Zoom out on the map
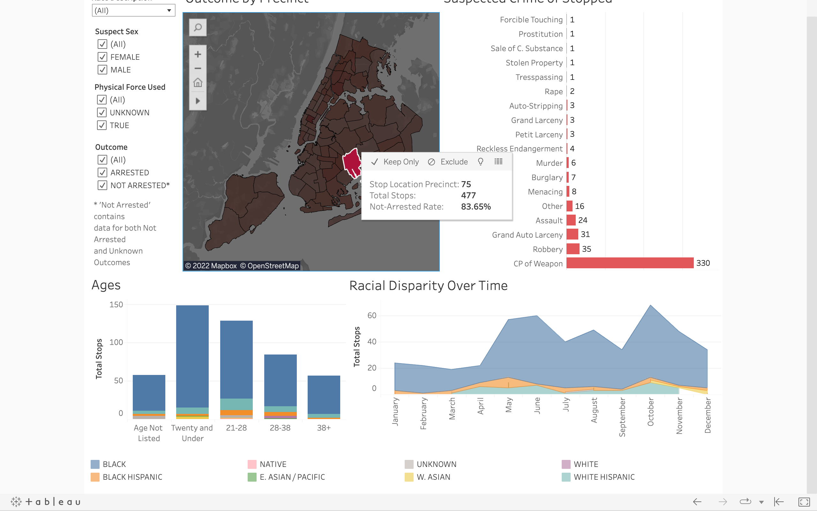Image resolution: width=817 pixels, height=511 pixels. (x=198, y=69)
